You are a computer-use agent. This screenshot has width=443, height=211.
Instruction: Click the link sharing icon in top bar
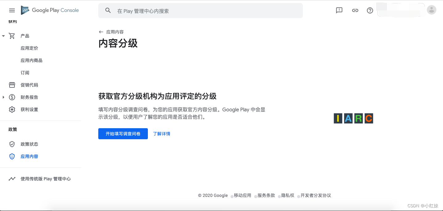pos(355,10)
